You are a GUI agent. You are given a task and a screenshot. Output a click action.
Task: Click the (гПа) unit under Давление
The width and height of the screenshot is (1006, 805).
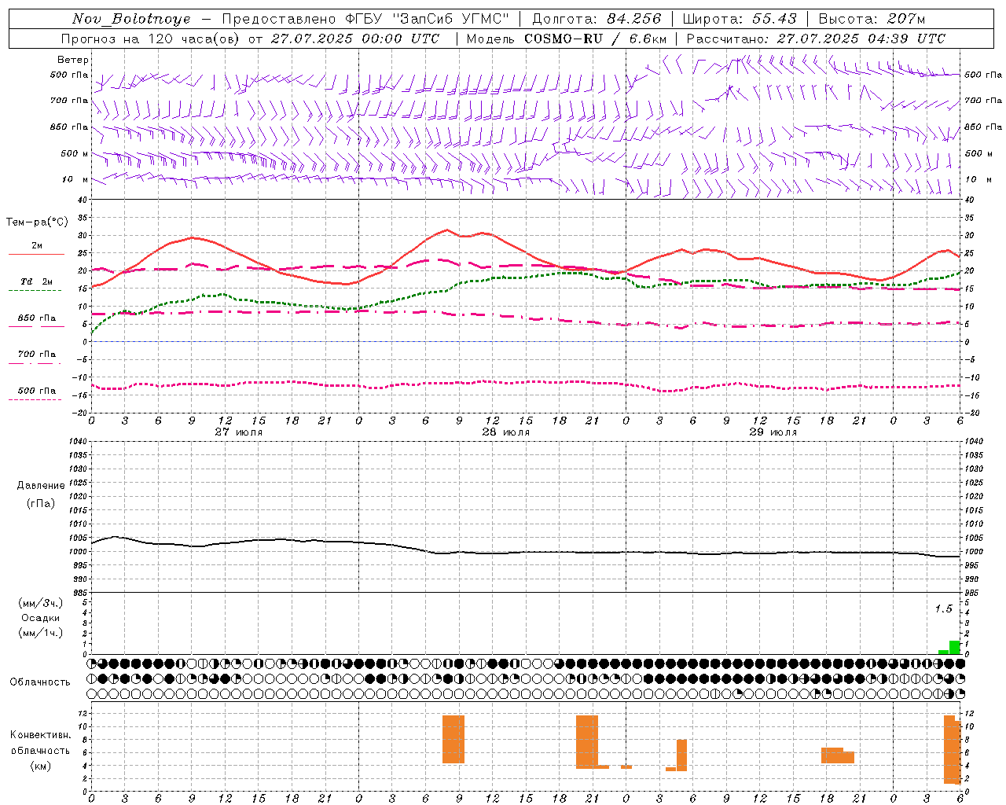click(x=41, y=504)
